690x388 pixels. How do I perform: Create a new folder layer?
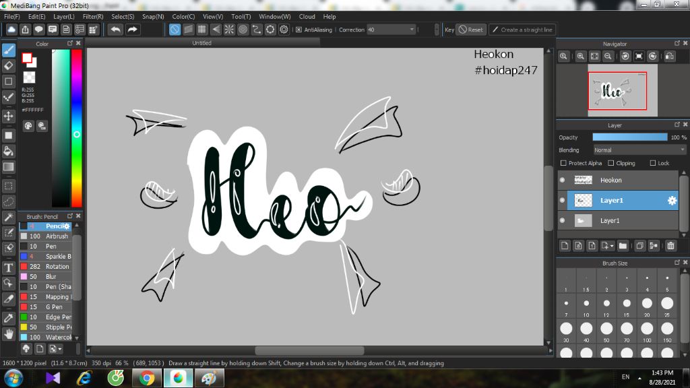(622, 246)
